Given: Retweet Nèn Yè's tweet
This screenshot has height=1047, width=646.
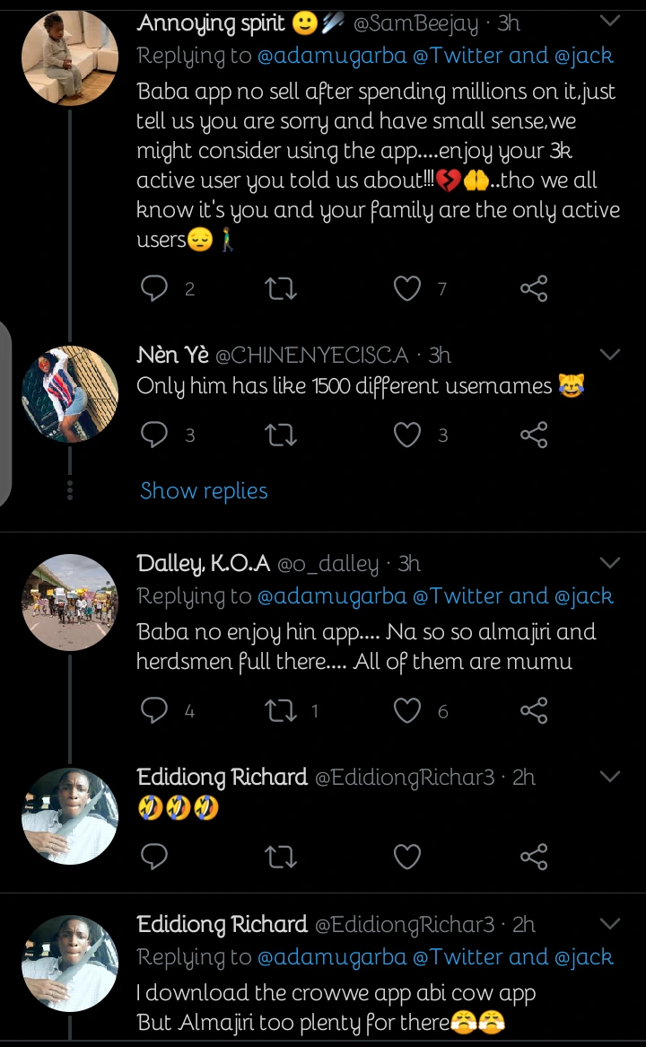Looking at the screenshot, I should (x=281, y=436).
